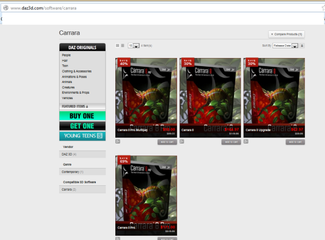
Task: Switch to grid view icon
Action: [x=118, y=46]
